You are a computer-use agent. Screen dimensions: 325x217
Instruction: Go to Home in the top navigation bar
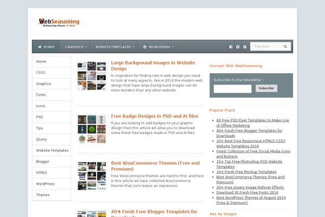coord(46,47)
